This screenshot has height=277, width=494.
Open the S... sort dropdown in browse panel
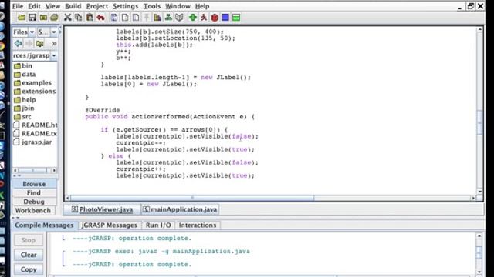pyautogui.click(x=47, y=32)
